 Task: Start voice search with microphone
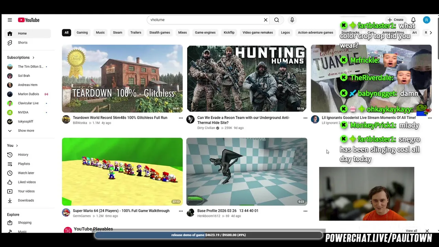(x=292, y=20)
